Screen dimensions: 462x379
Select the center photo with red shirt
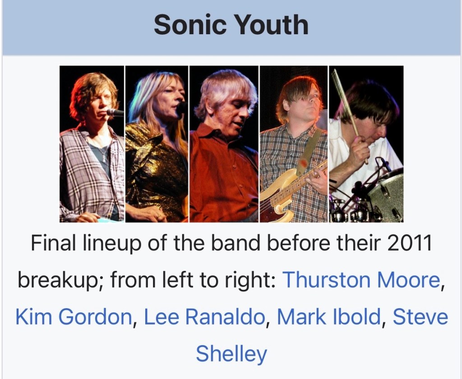(x=224, y=144)
